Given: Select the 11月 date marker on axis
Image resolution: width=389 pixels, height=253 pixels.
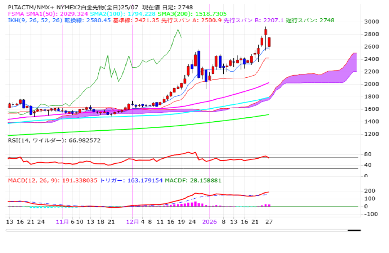Looking at the screenshot, I should tap(62, 222).
